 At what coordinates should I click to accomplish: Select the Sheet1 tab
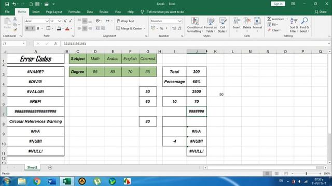point(32,167)
